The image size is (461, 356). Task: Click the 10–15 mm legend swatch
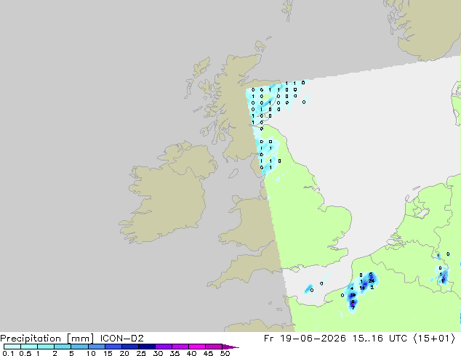(97, 347)
